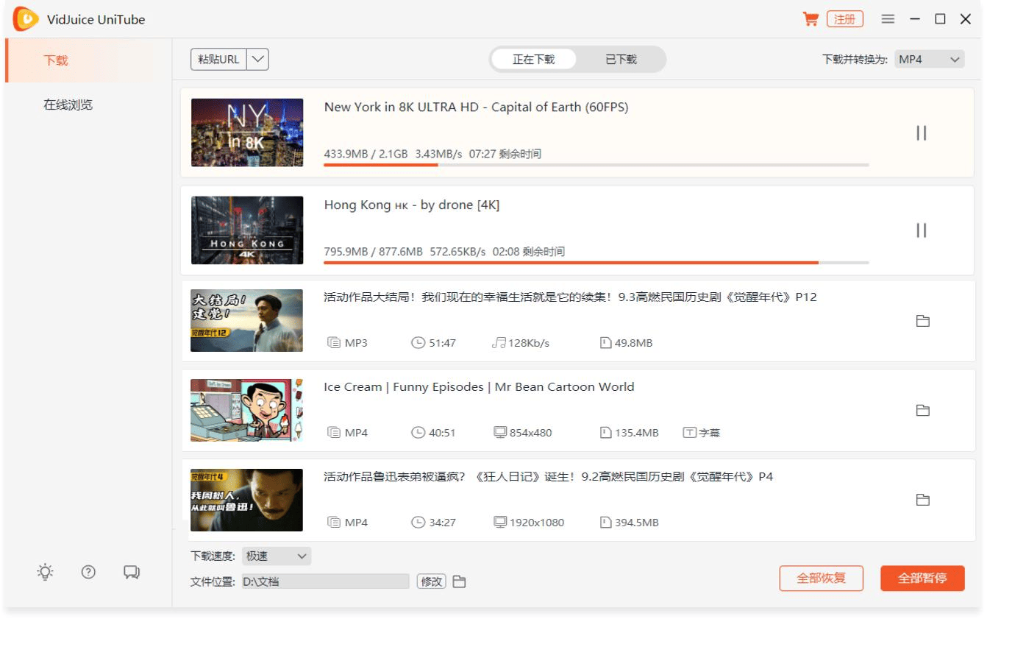Click the 全部恢复 button
The image size is (1026, 658).
click(821, 579)
